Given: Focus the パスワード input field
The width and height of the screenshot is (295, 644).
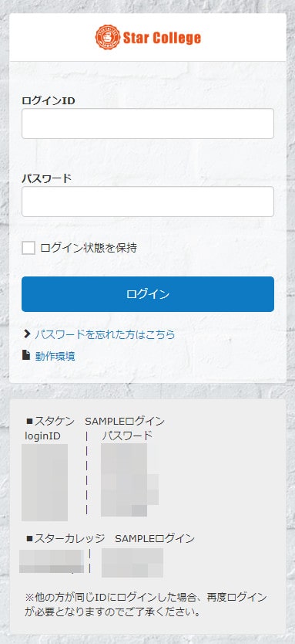Looking at the screenshot, I should [148, 202].
